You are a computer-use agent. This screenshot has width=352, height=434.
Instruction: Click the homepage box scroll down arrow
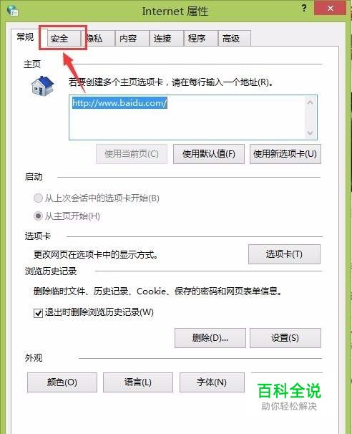pos(311,132)
